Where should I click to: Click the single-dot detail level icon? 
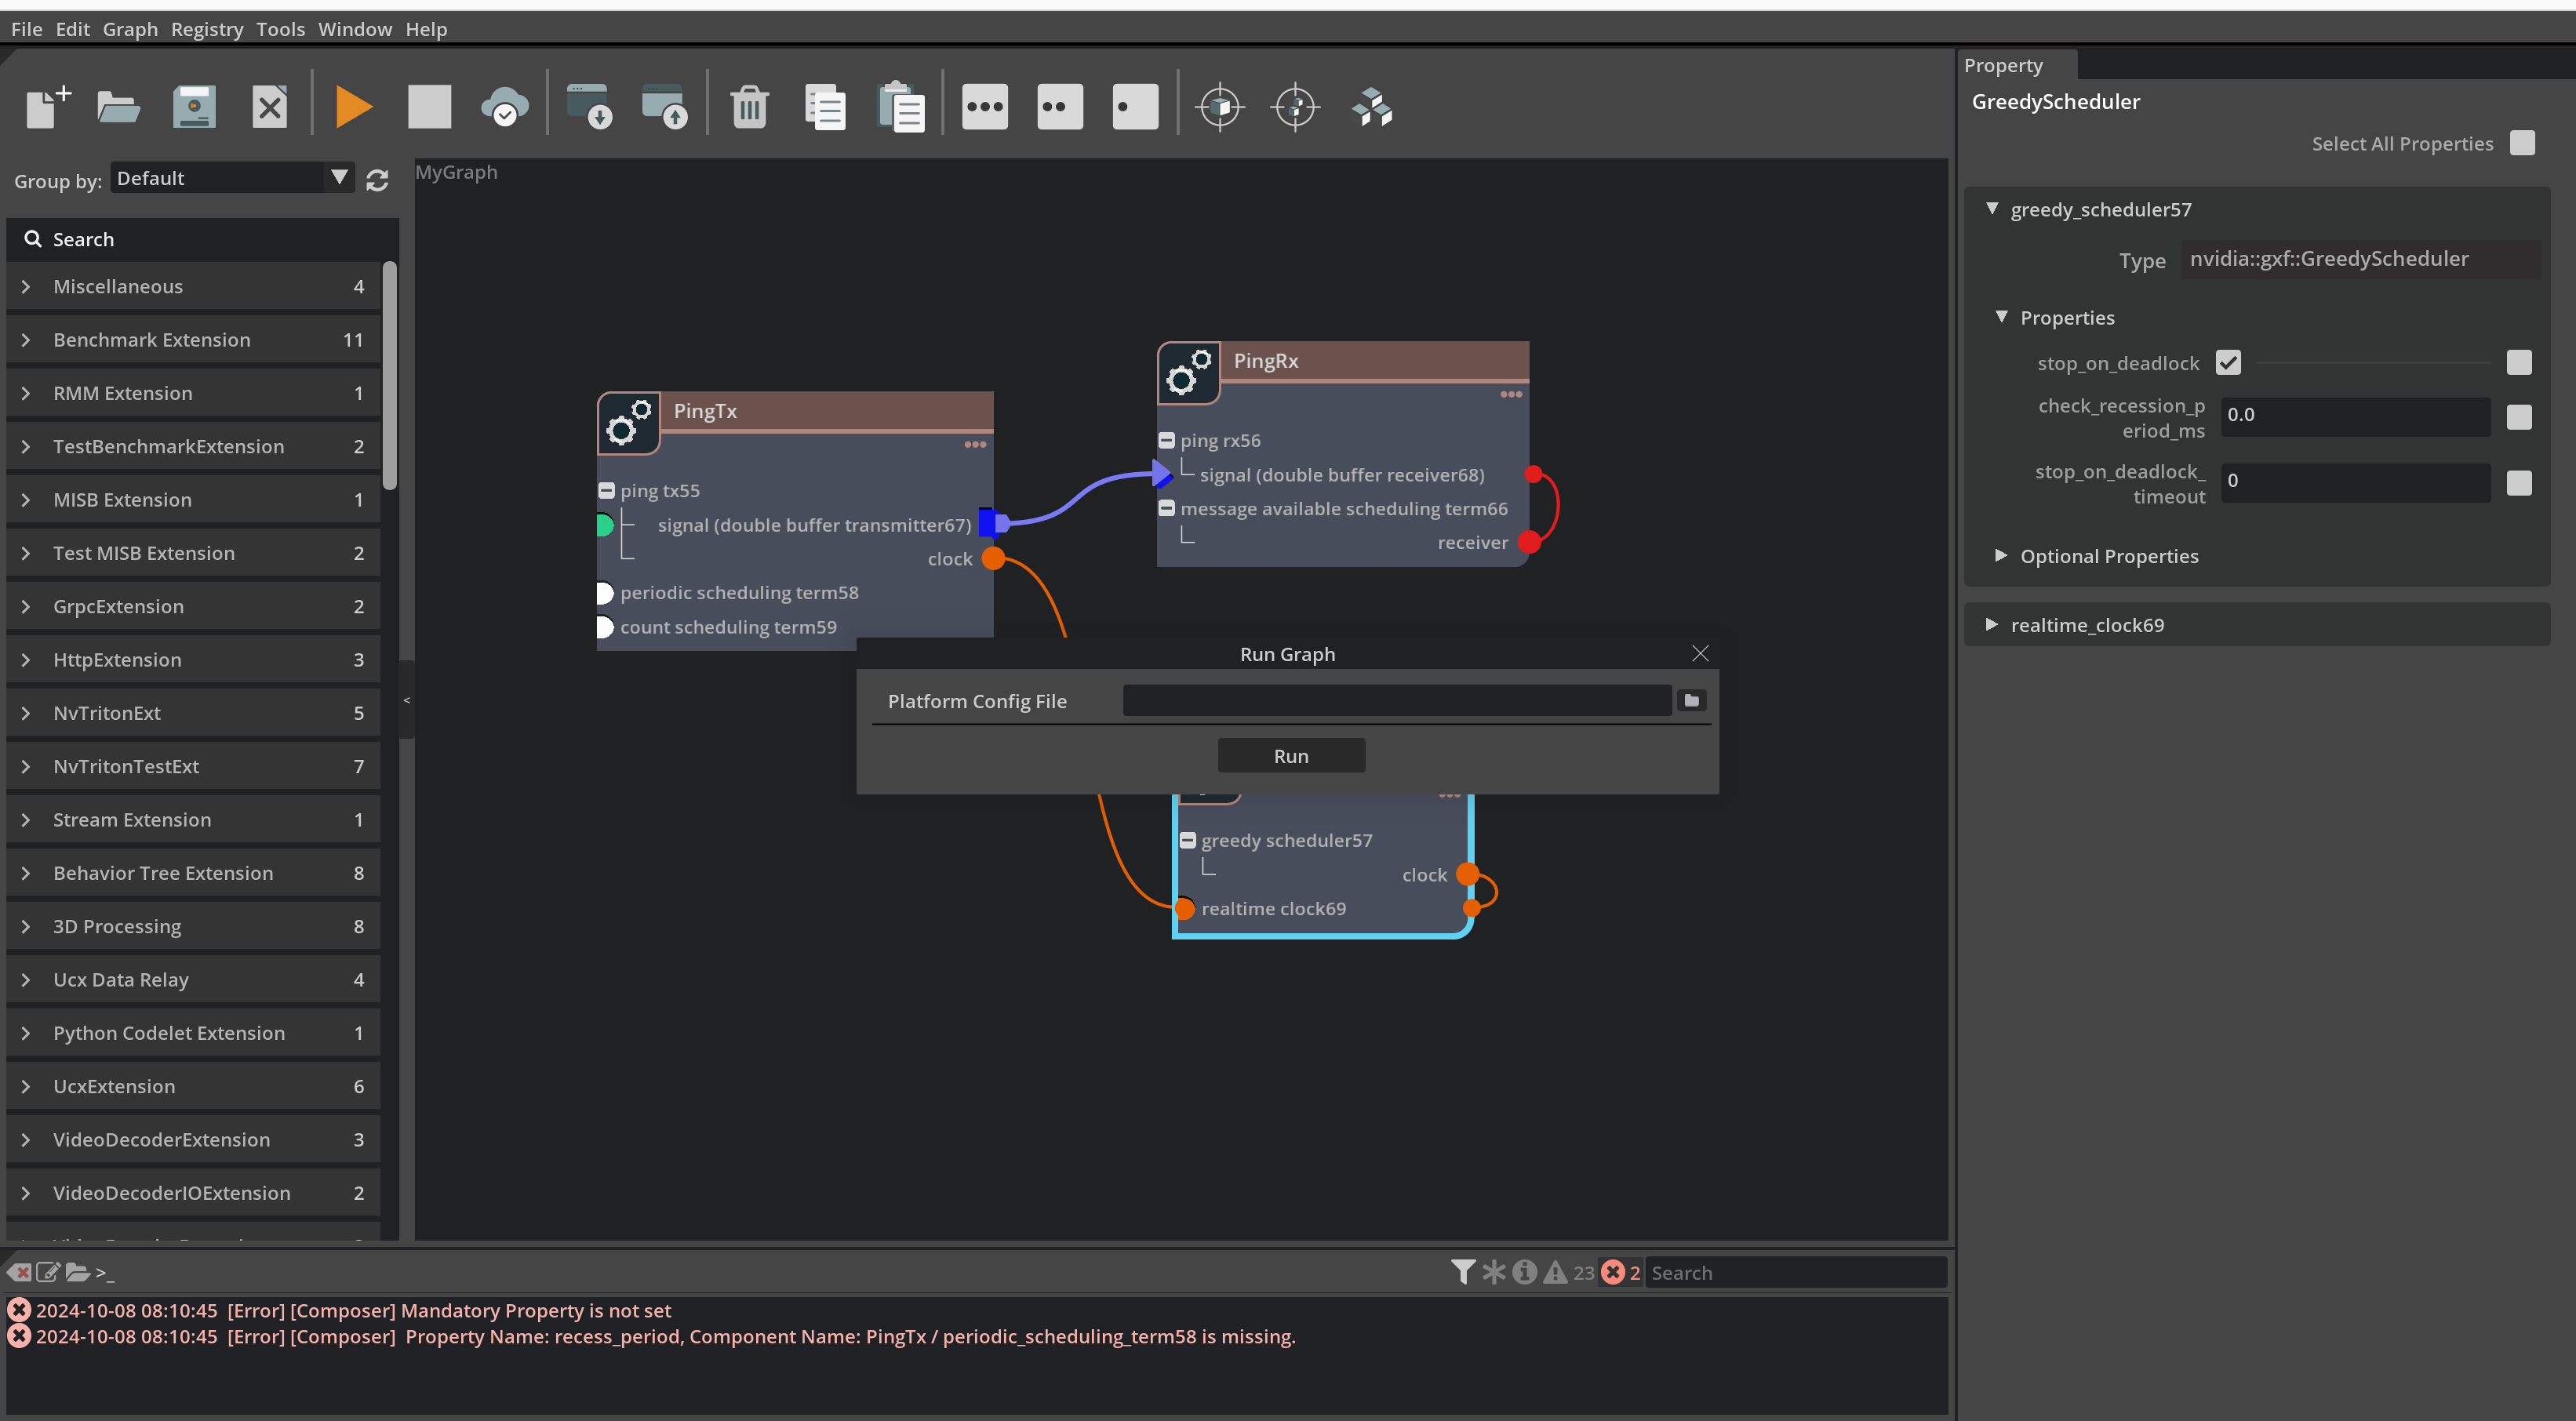pyautogui.click(x=1136, y=107)
